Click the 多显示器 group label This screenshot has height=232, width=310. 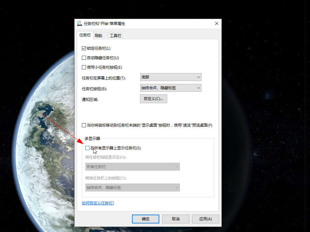point(92,139)
